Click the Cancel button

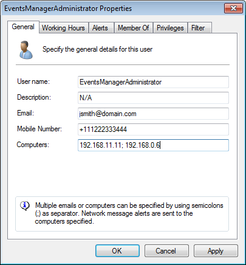point(166,251)
